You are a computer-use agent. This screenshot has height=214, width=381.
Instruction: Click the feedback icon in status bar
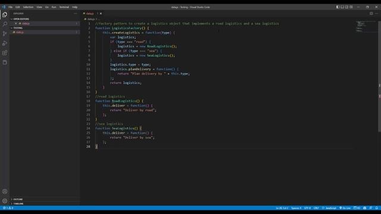[370, 208]
